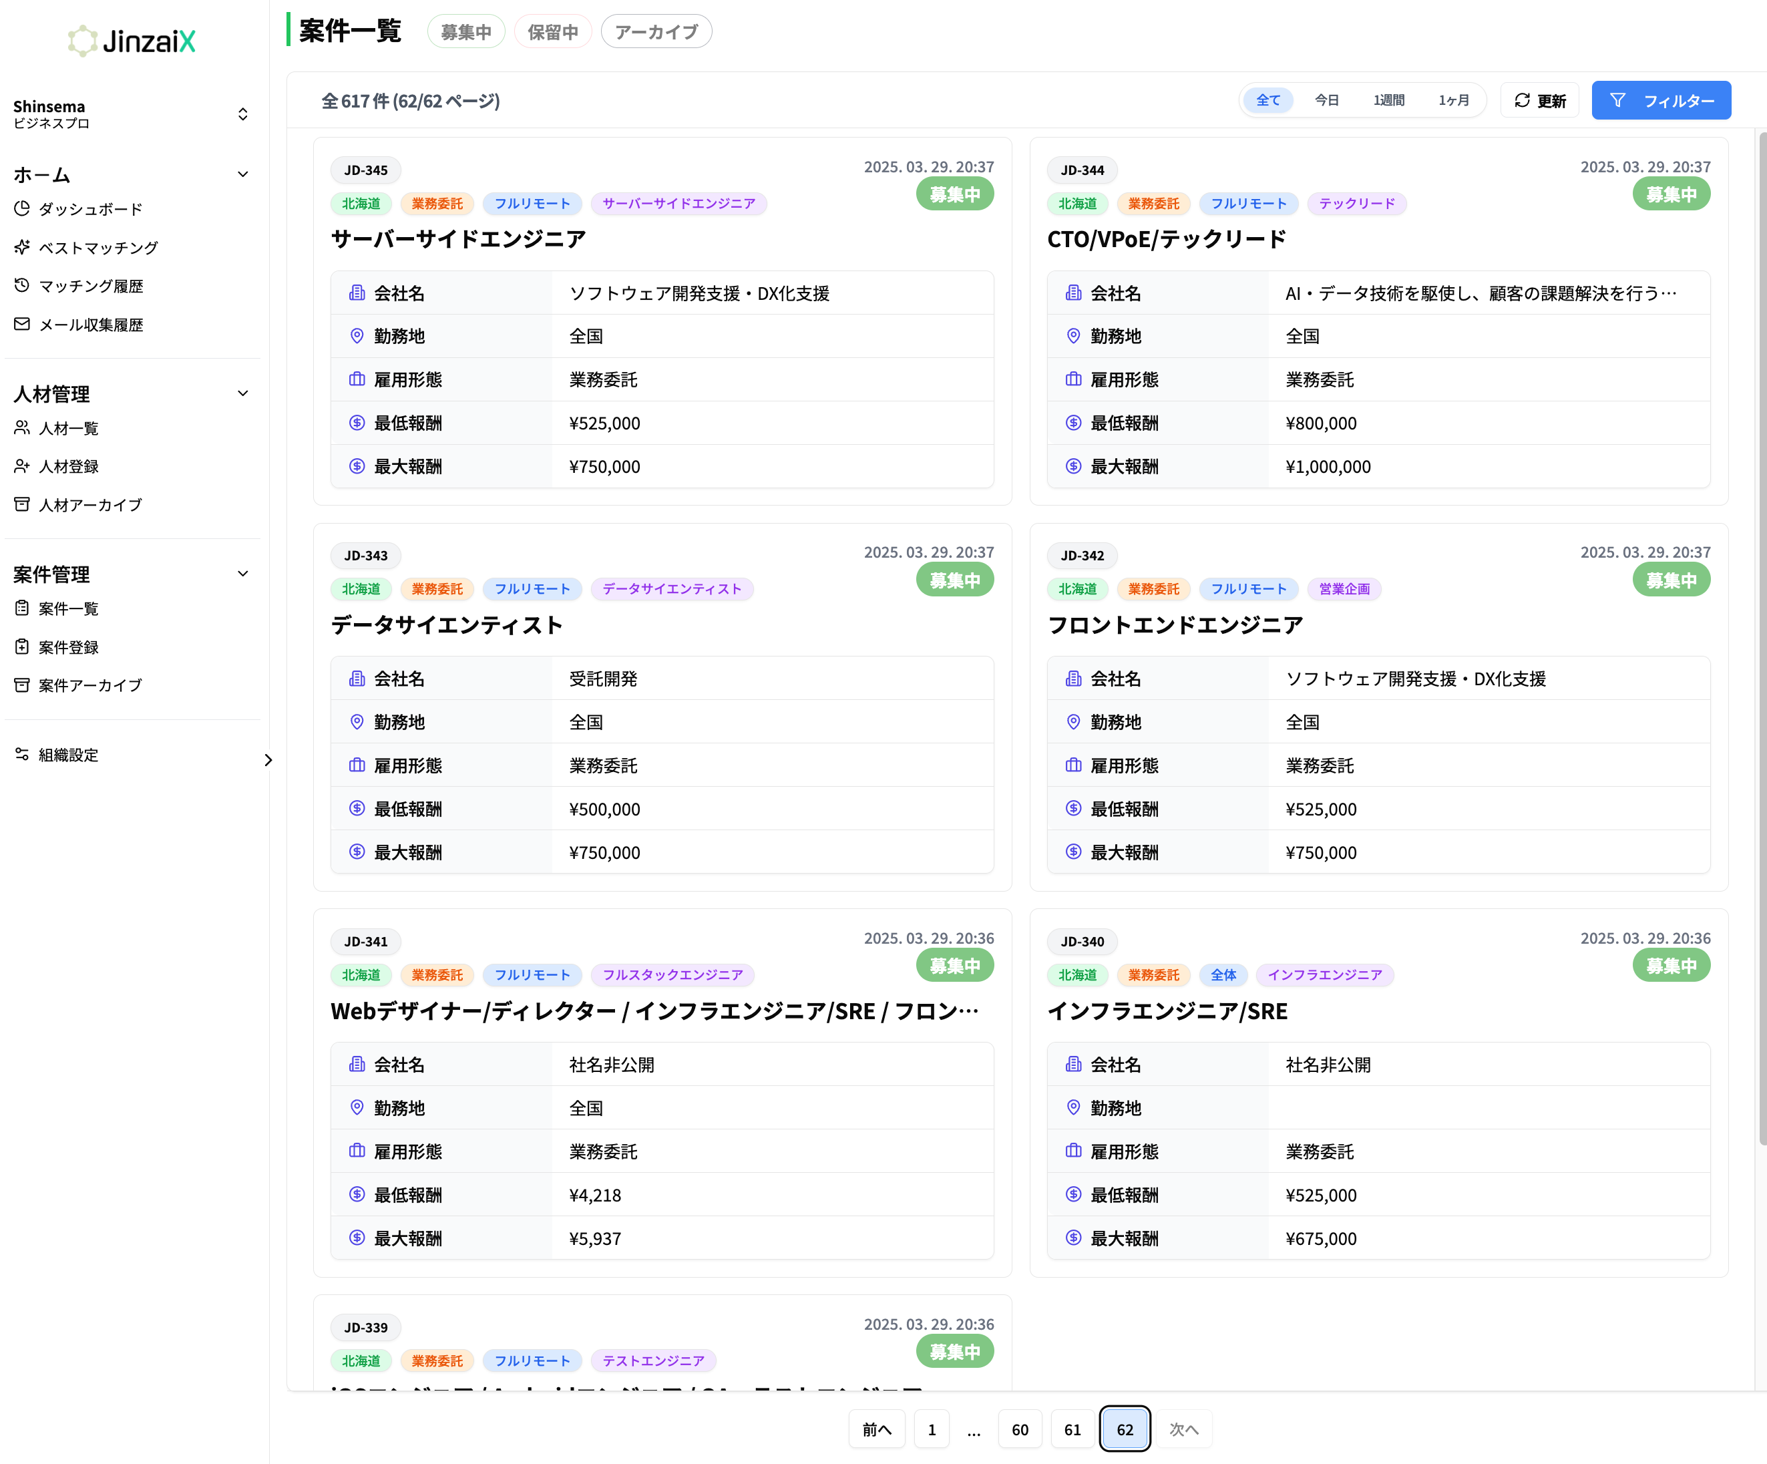Click building icon in JD-345 会社名 row
This screenshot has height=1464, width=1767.
357,293
